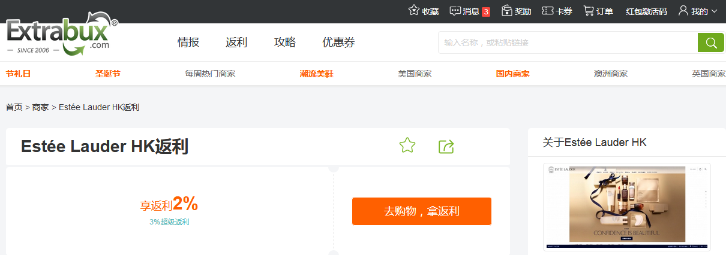Screen dimensions: 726x255
Task: Select 国内商家 category
Action: click(x=513, y=74)
